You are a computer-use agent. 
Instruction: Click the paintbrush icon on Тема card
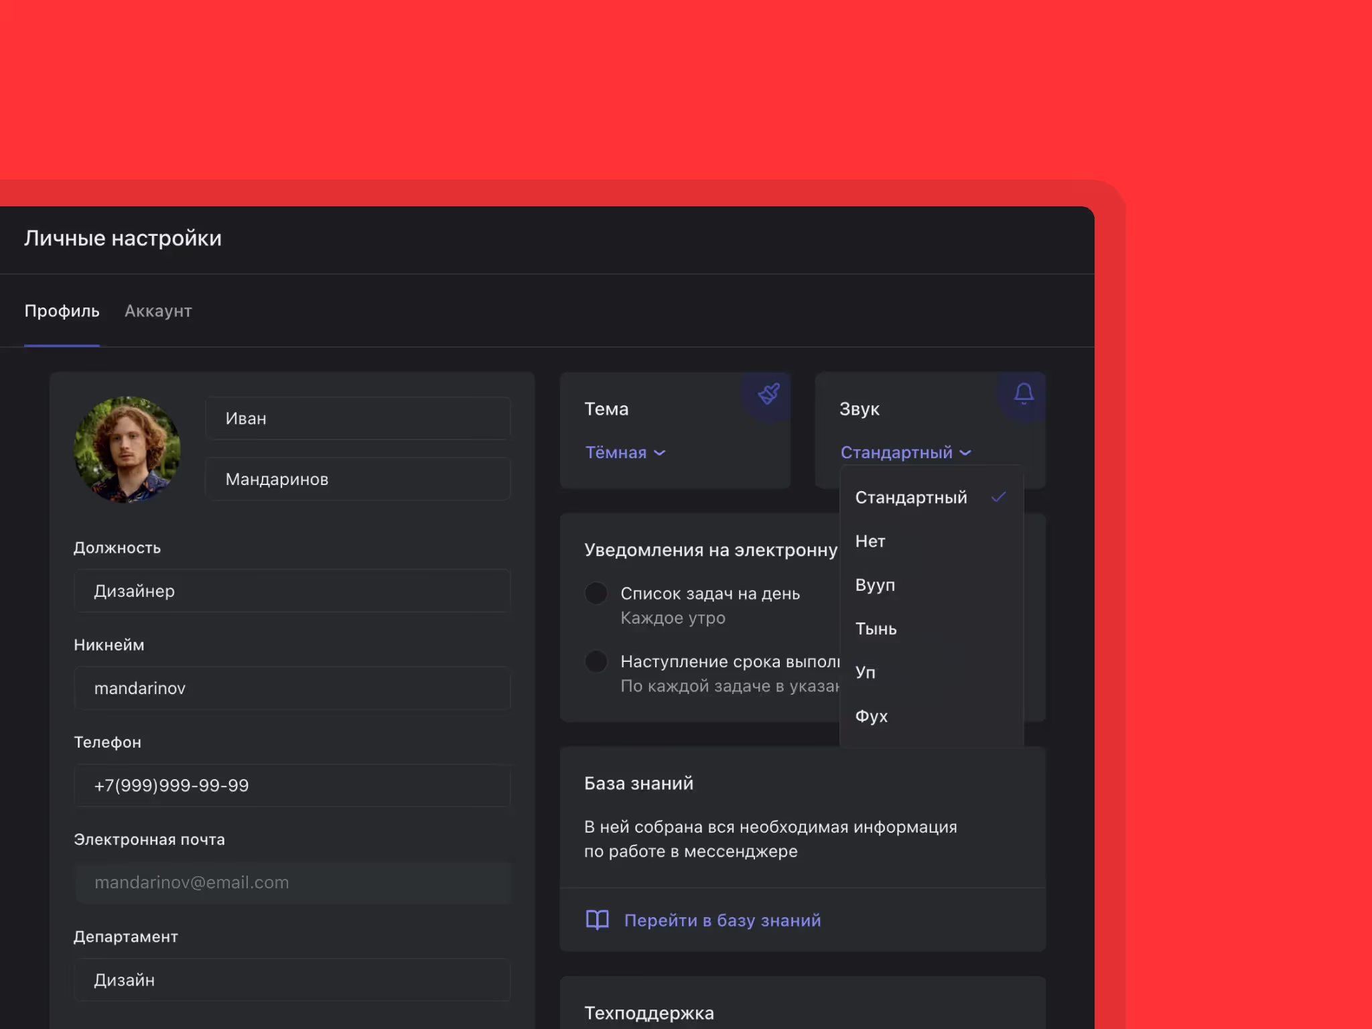coord(768,394)
